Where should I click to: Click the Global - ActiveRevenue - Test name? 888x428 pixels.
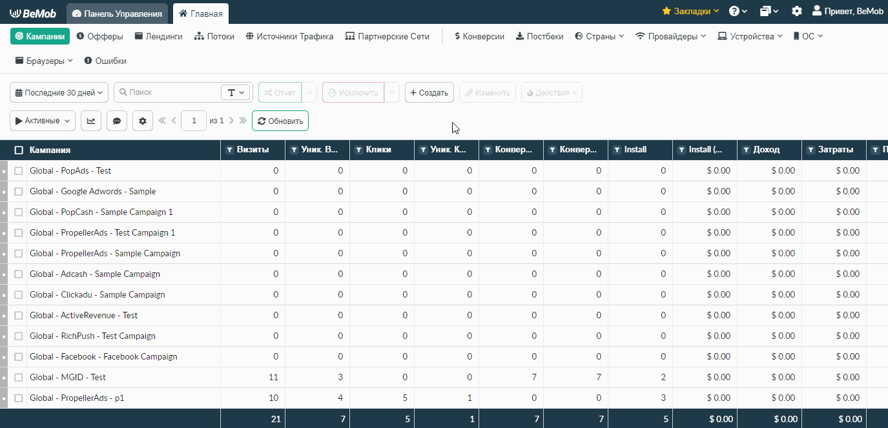coord(83,315)
